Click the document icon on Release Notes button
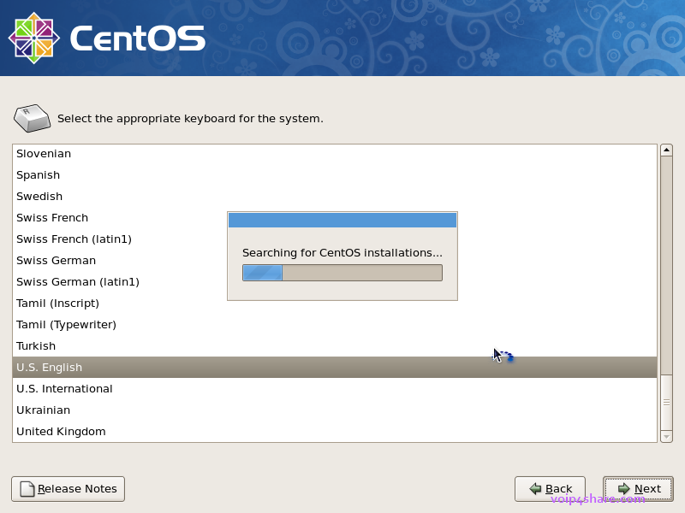Image resolution: width=685 pixels, height=513 pixels. (27, 488)
